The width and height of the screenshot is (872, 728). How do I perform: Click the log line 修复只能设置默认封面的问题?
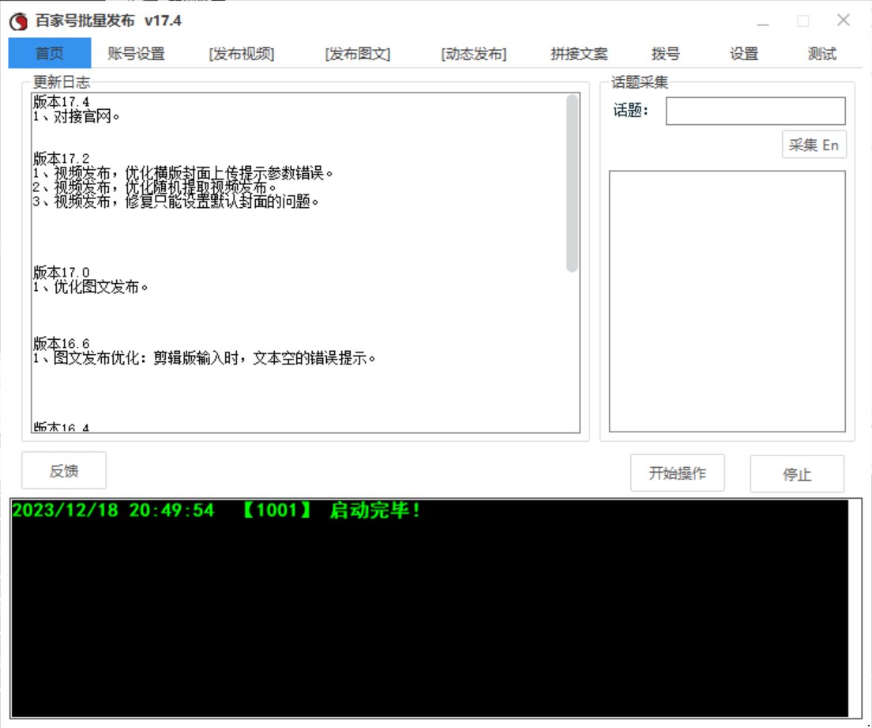pyautogui.click(x=175, y=202)
